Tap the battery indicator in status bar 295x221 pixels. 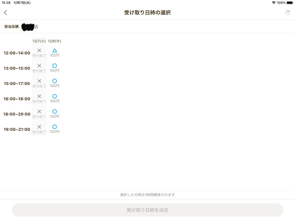click(x=290, y=3)
